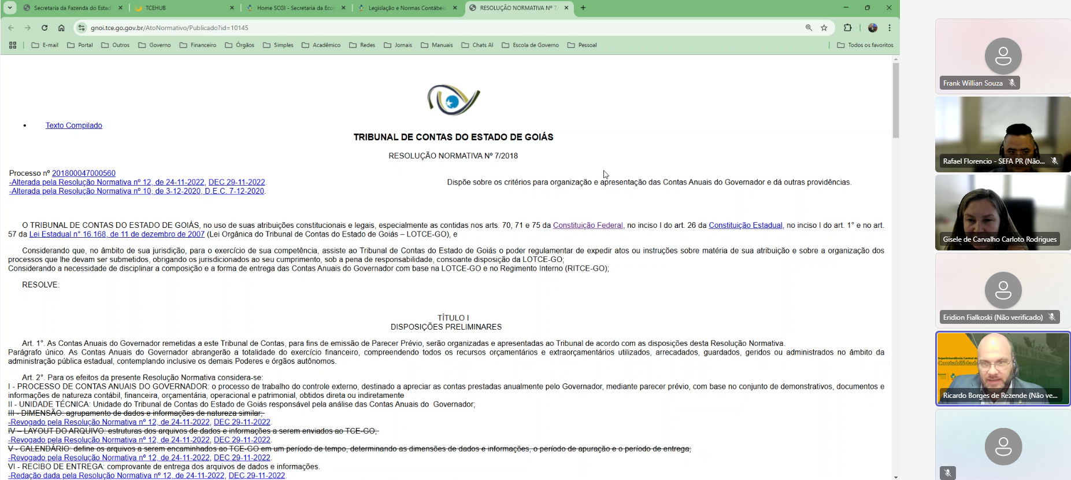The width and height of the screenshot is (1071, 480).
Task: Follow the Constituição Federal link
Action: 588,226
